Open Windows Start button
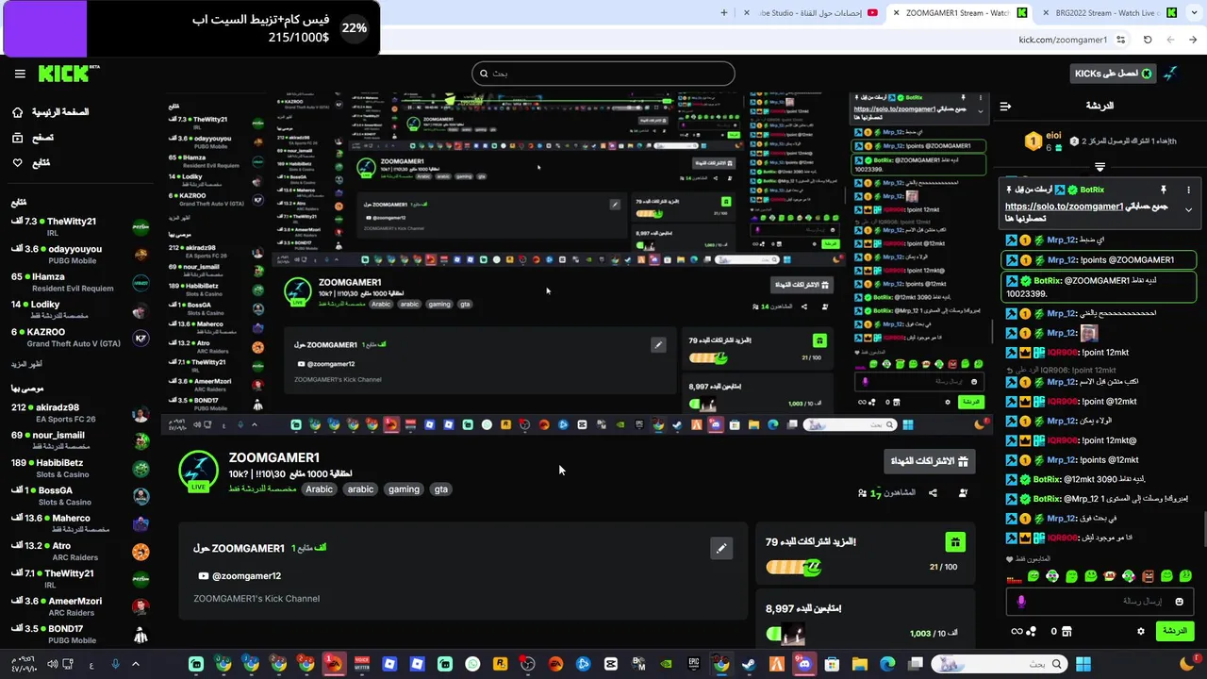 tap(1083, 665)
